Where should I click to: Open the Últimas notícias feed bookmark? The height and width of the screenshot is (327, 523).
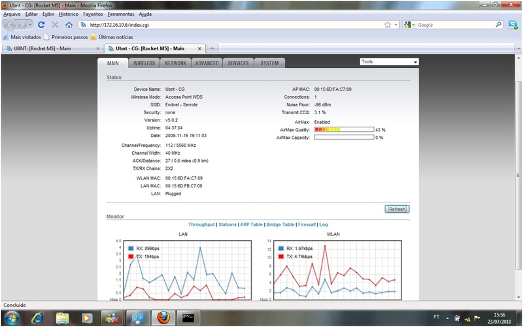pos(112,37)
